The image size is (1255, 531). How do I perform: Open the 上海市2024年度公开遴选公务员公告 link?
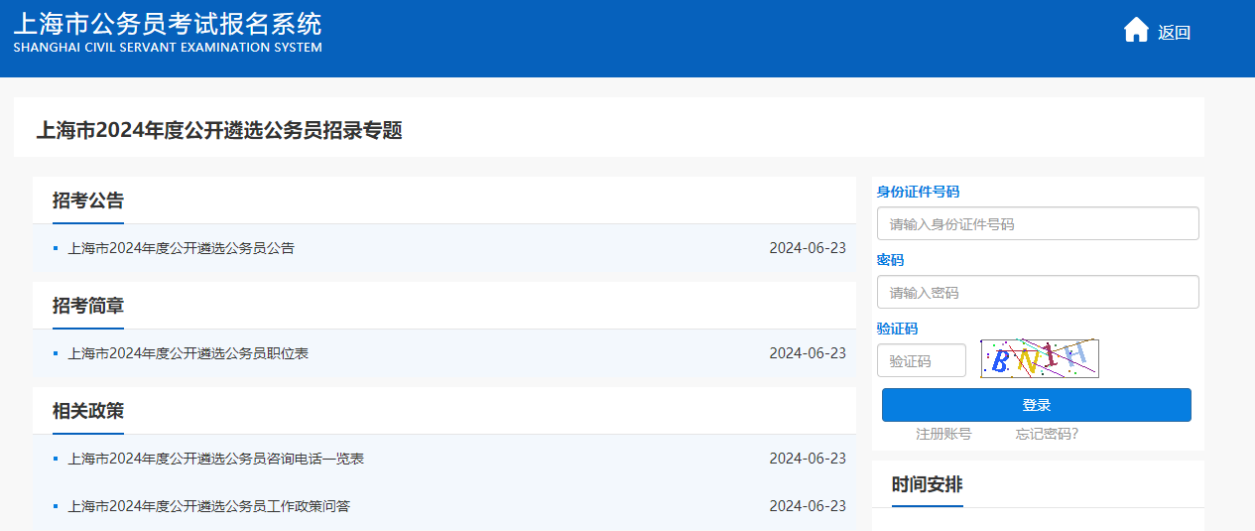[x=181, y=248]
